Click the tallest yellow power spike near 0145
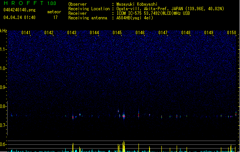Viewport: 240px width, 152px height. (x=124, y=146)
